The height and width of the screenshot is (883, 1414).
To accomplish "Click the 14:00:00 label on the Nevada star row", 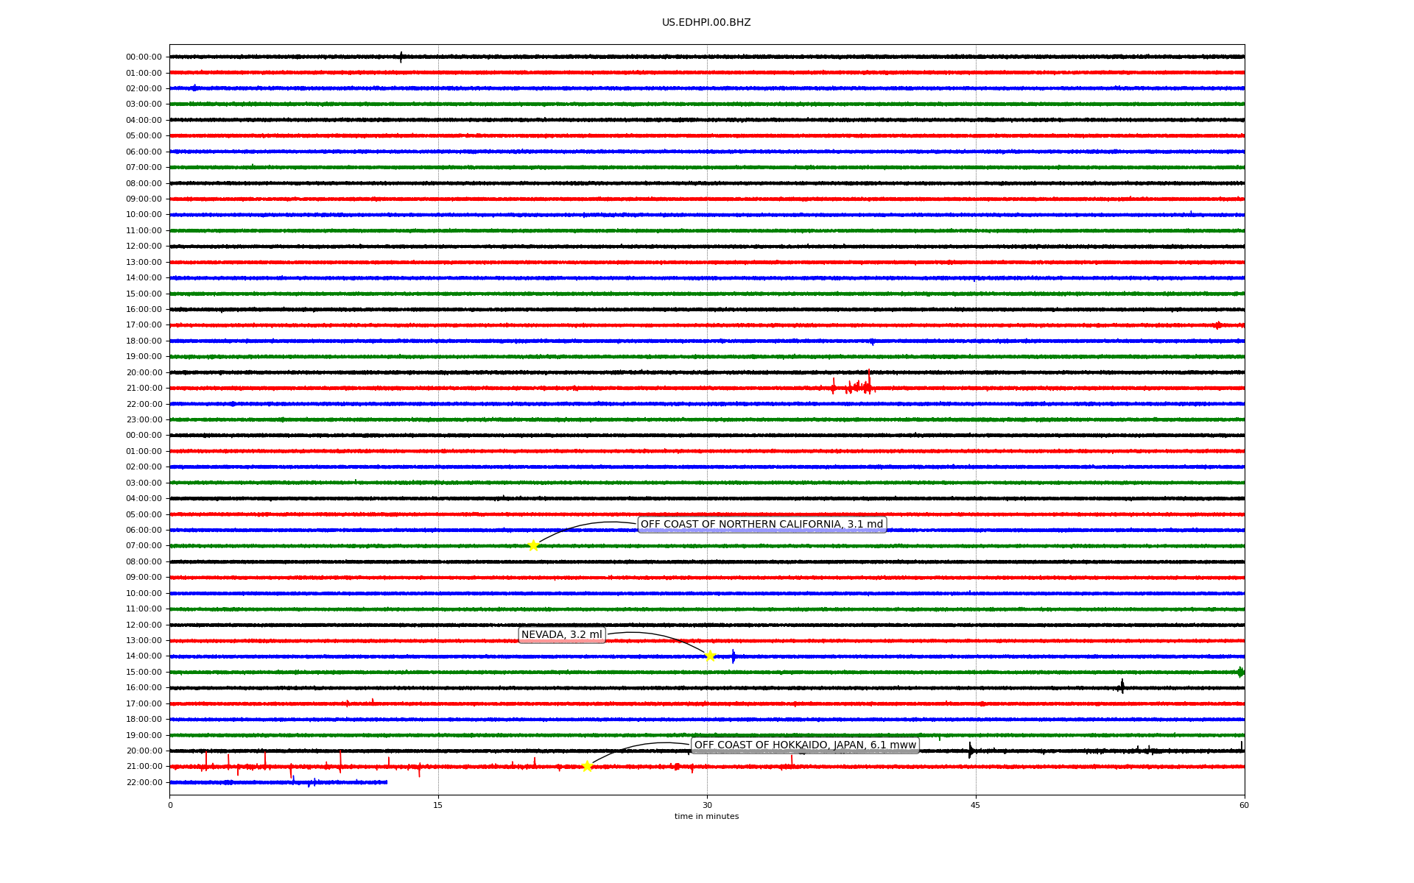I will (144, 656).
